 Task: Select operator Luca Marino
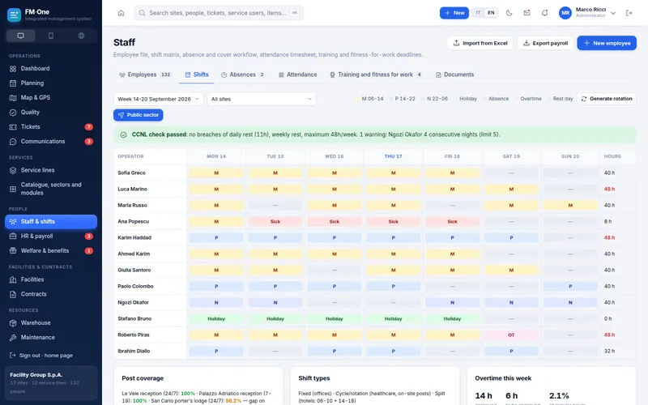point(132,189)
